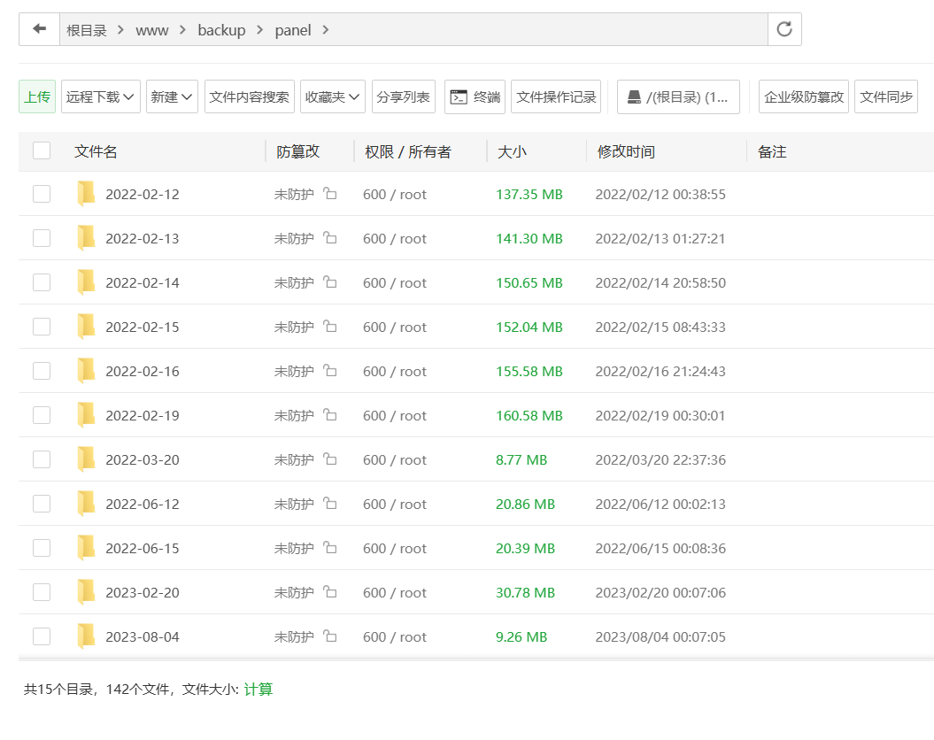
Task: Open folder name 2022-02-16
Action: click(x=143, y=371)
